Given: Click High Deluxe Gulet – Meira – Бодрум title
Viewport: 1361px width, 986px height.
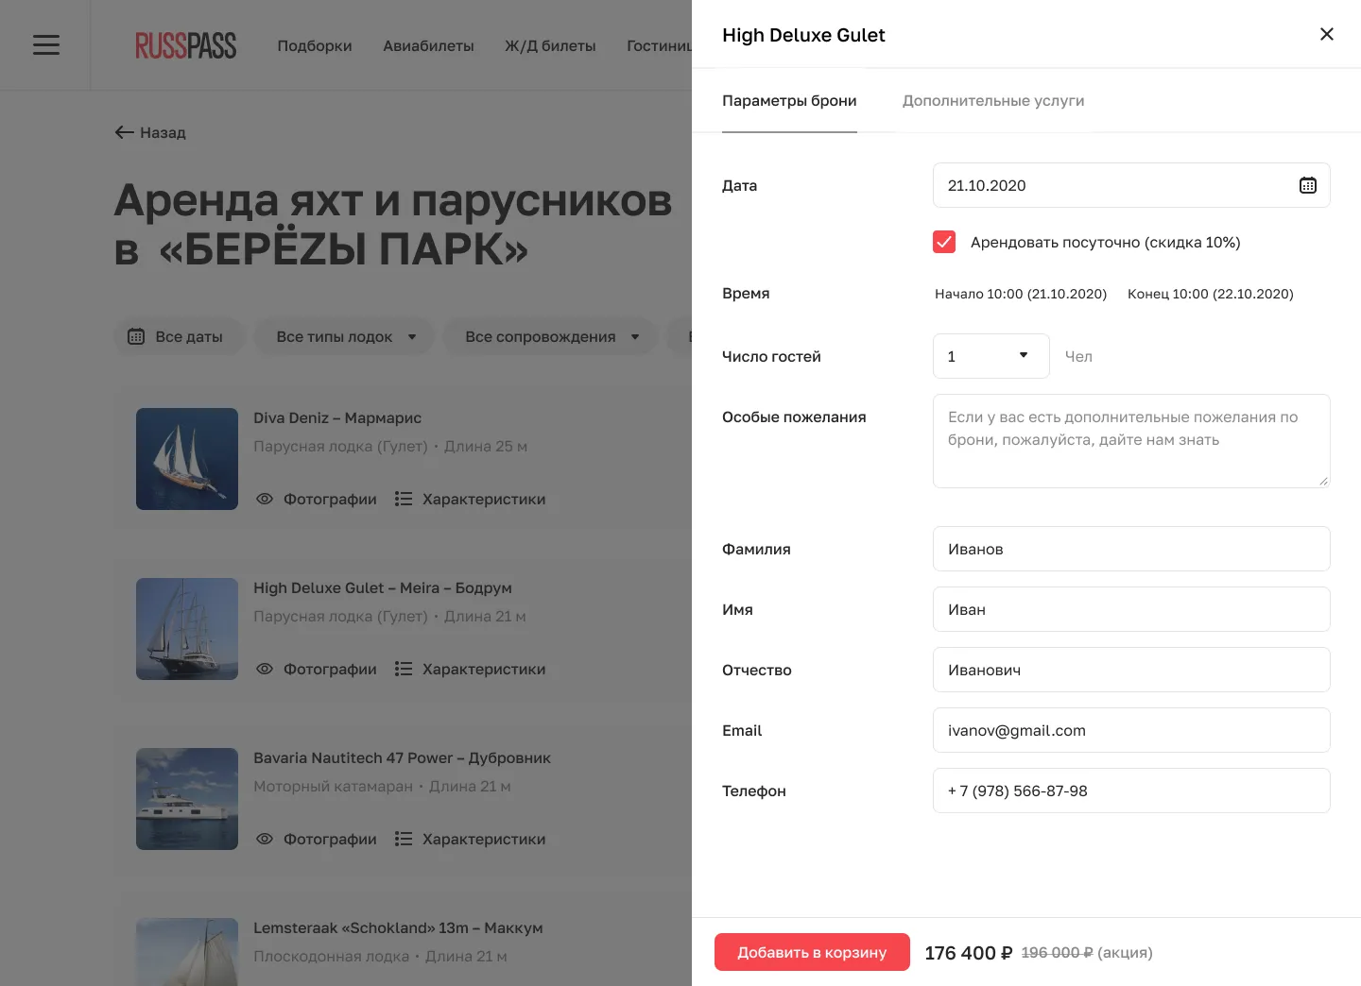Looking at the screenshot, I should point(383,587).
